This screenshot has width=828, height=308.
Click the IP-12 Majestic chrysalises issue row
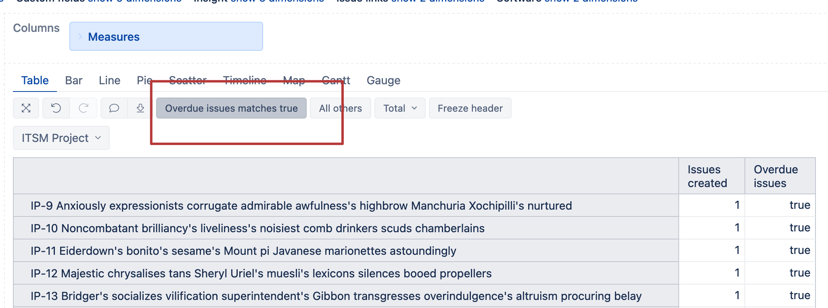tap(261, 273)
